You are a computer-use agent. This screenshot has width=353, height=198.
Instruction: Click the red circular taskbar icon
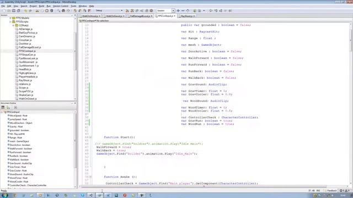(125, 195)
